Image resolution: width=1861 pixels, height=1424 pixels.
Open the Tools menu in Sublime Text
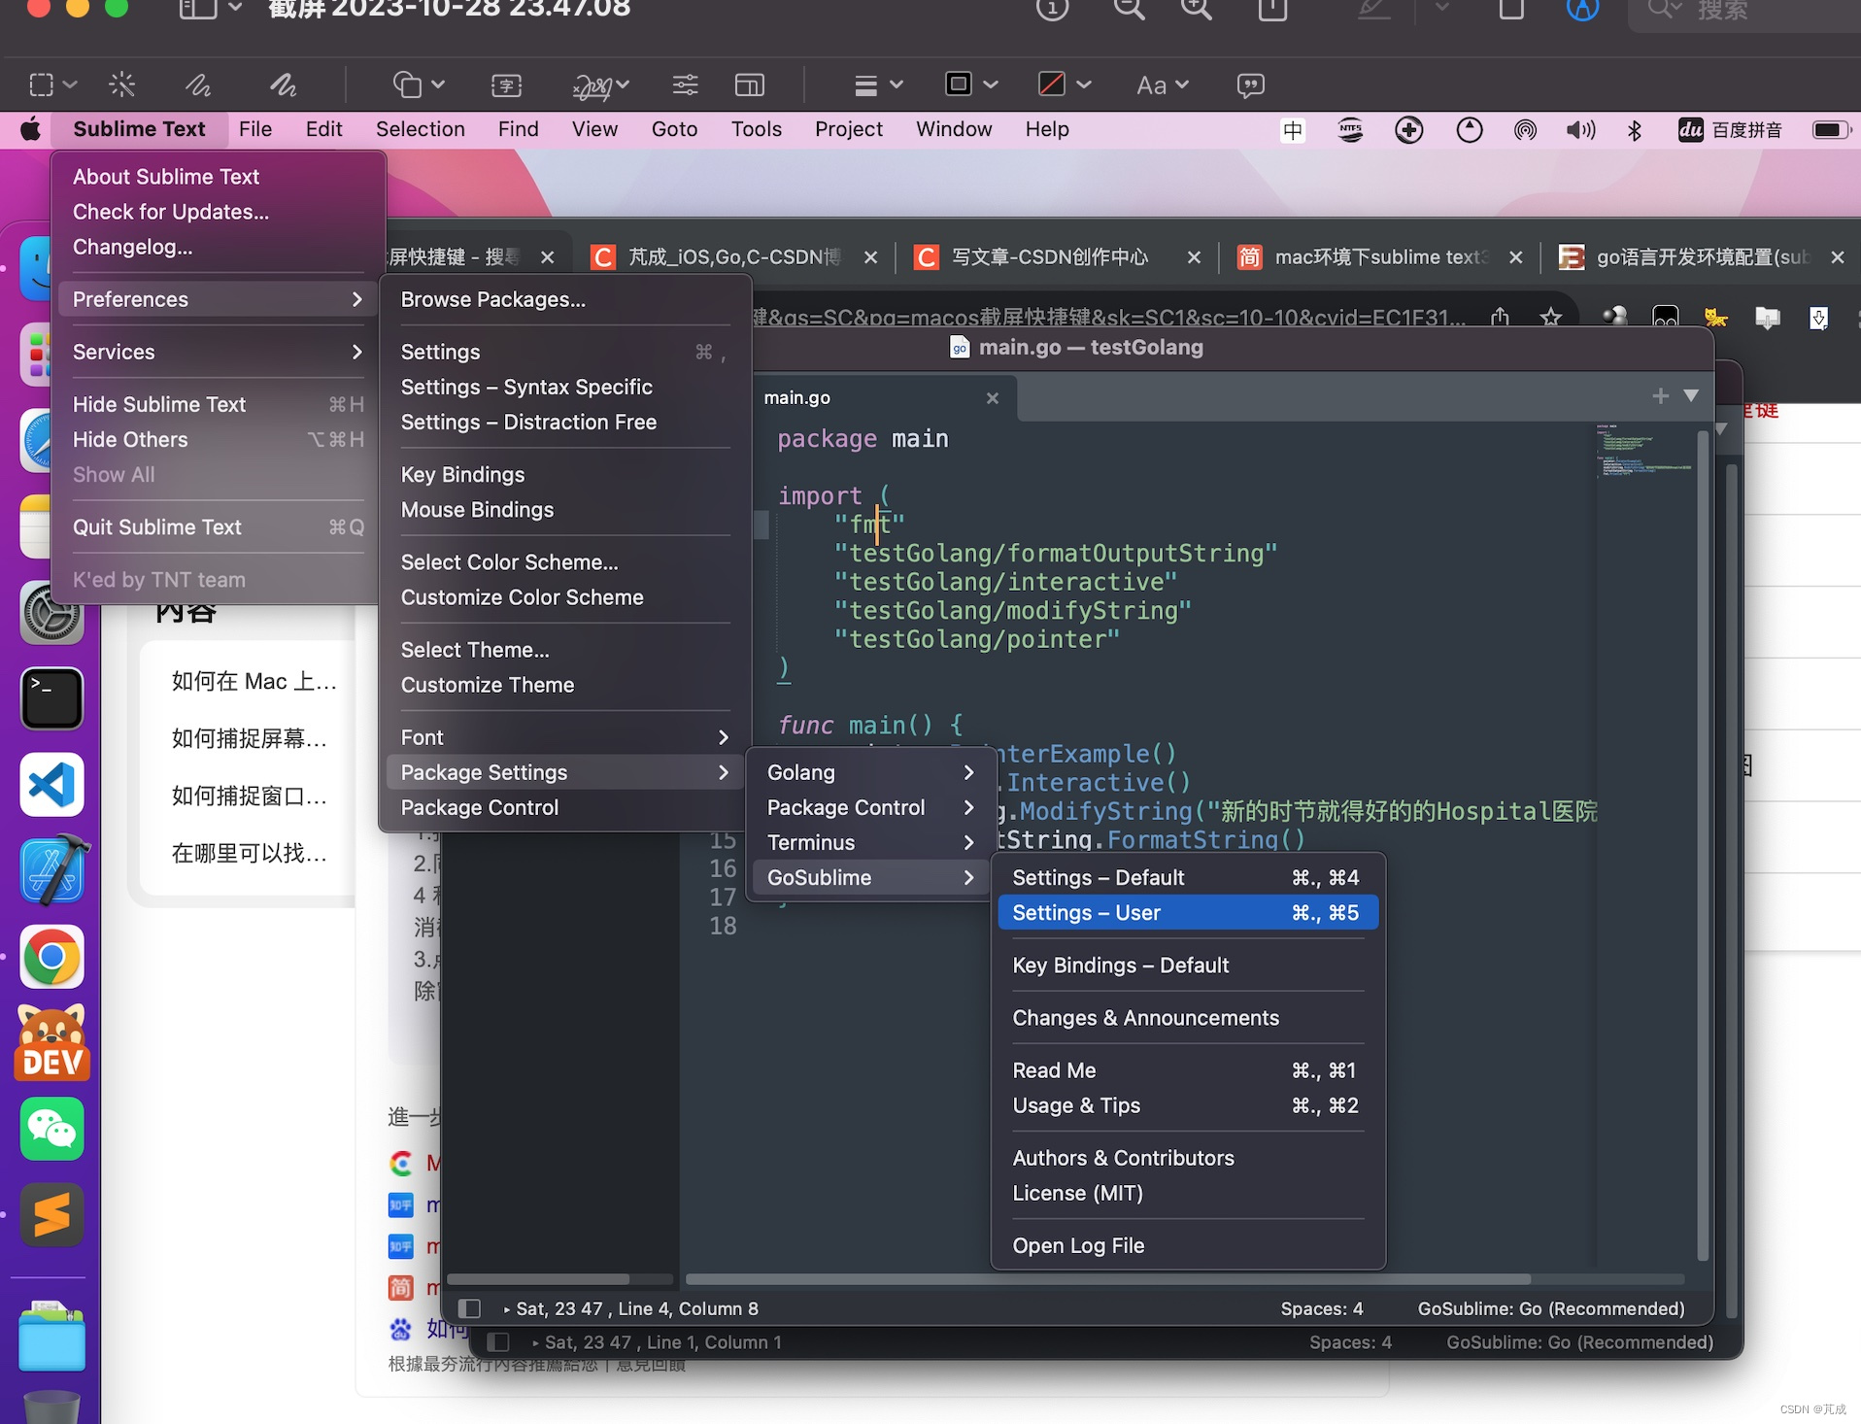756,129
